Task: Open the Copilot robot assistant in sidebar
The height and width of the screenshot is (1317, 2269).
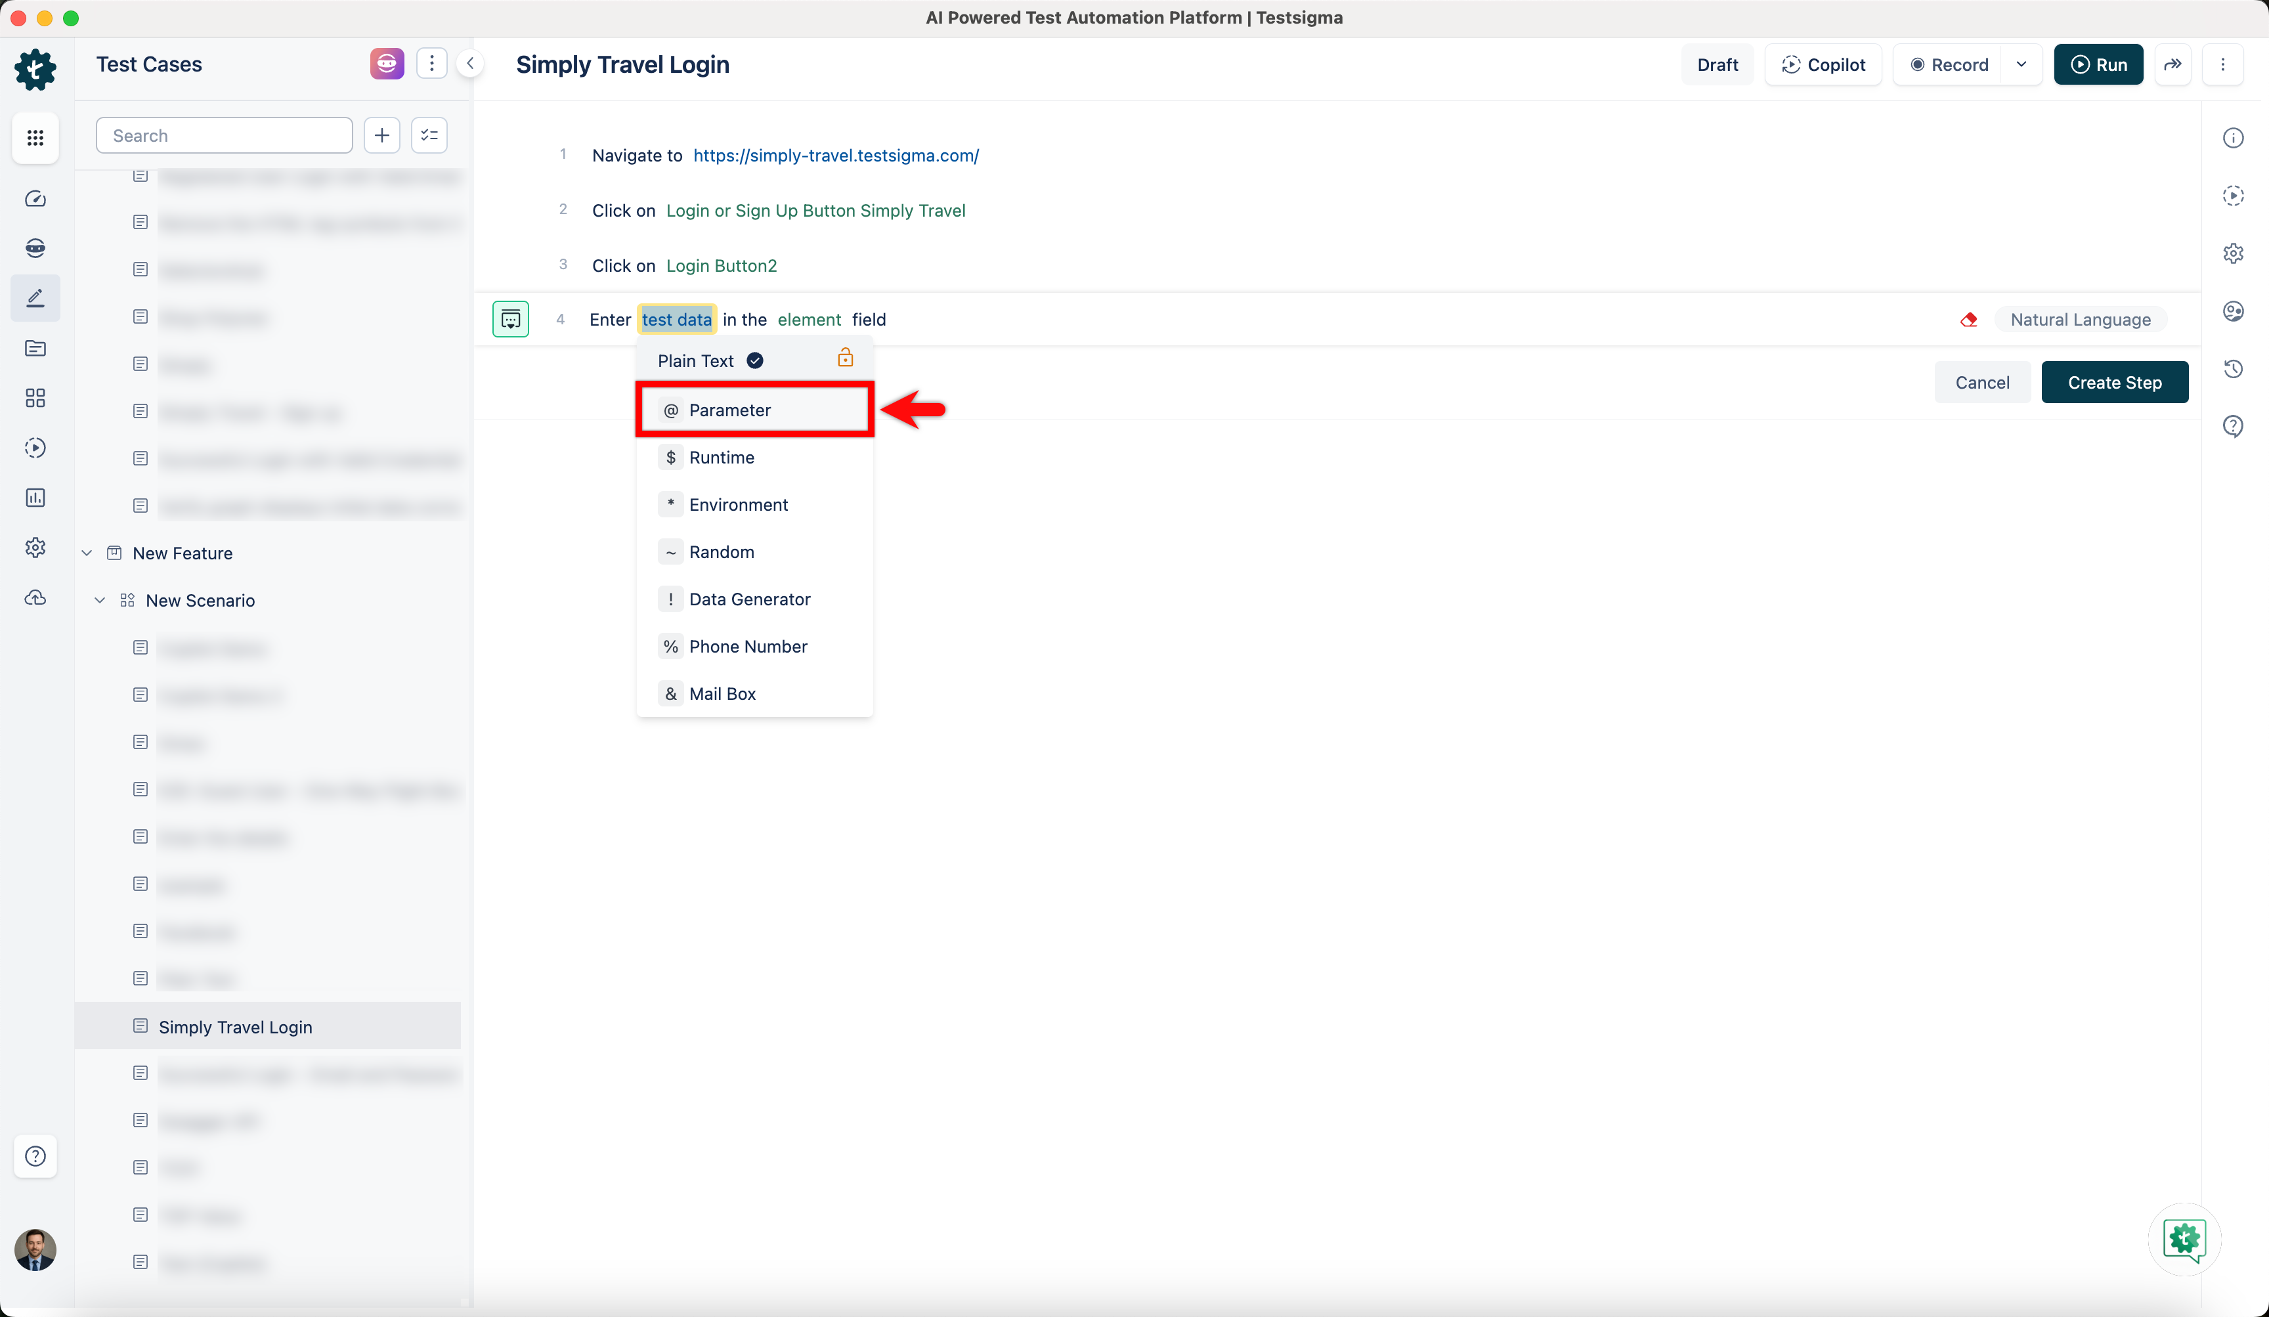Action: pyautogui.click(x=36, y=248)
